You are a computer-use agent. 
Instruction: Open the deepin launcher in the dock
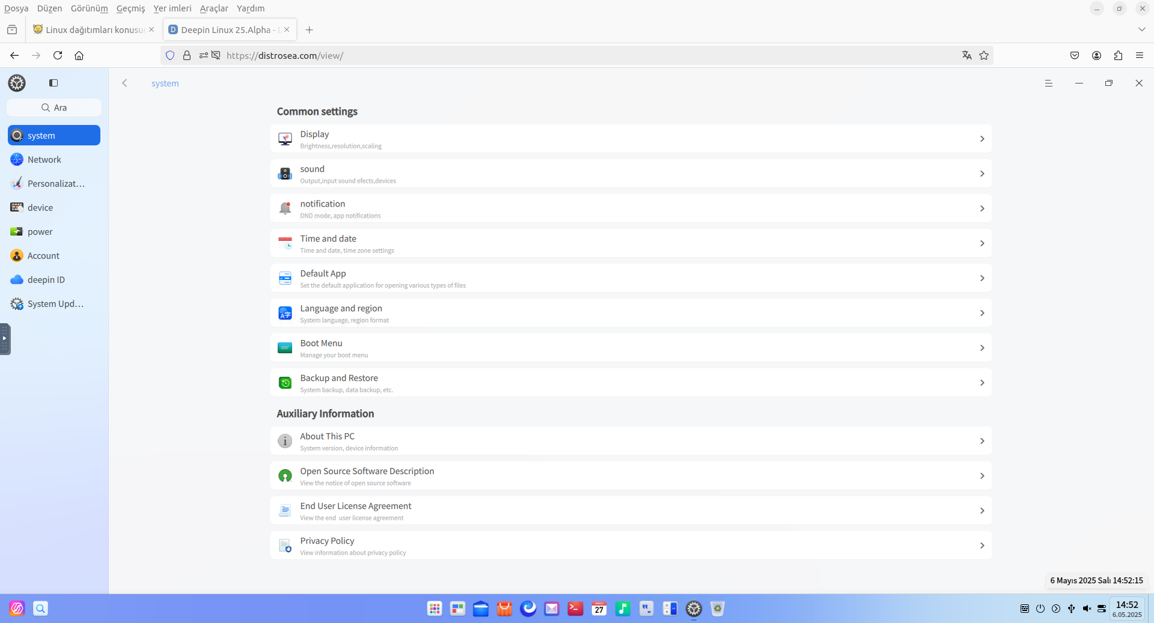coord(17,609)
